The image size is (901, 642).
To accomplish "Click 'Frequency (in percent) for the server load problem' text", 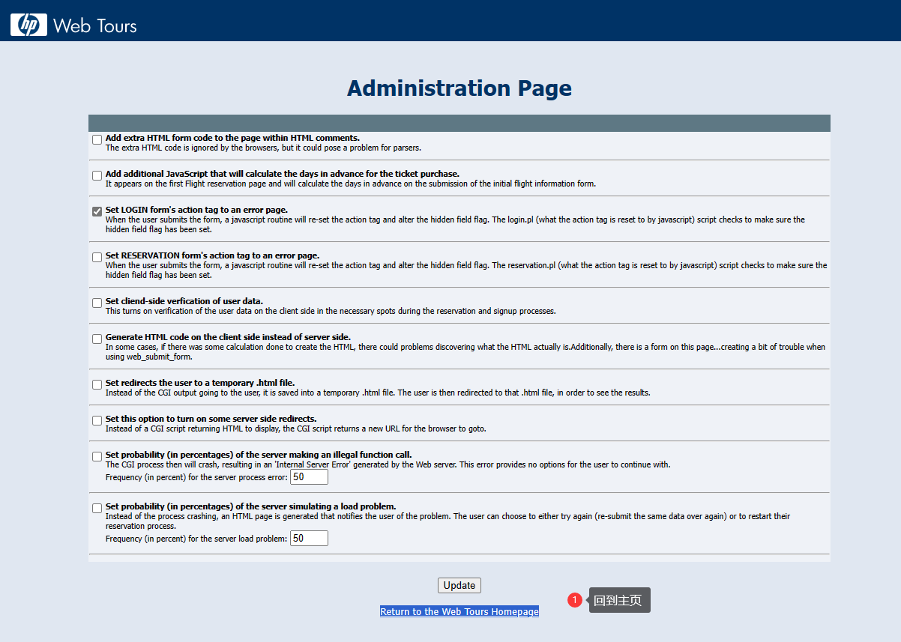I will pos(196,539).
